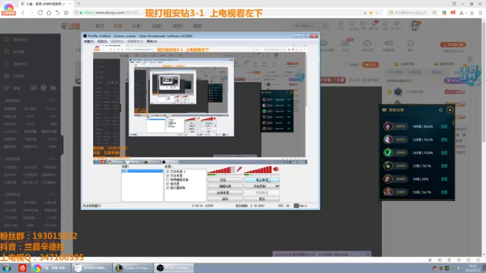Close the hero stats overlay panel

(x=450, y=110)
